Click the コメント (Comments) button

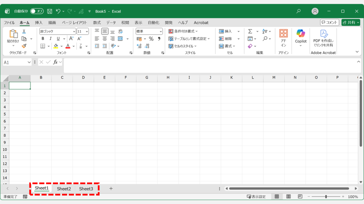pyautogui.click(x=330, y=22)
